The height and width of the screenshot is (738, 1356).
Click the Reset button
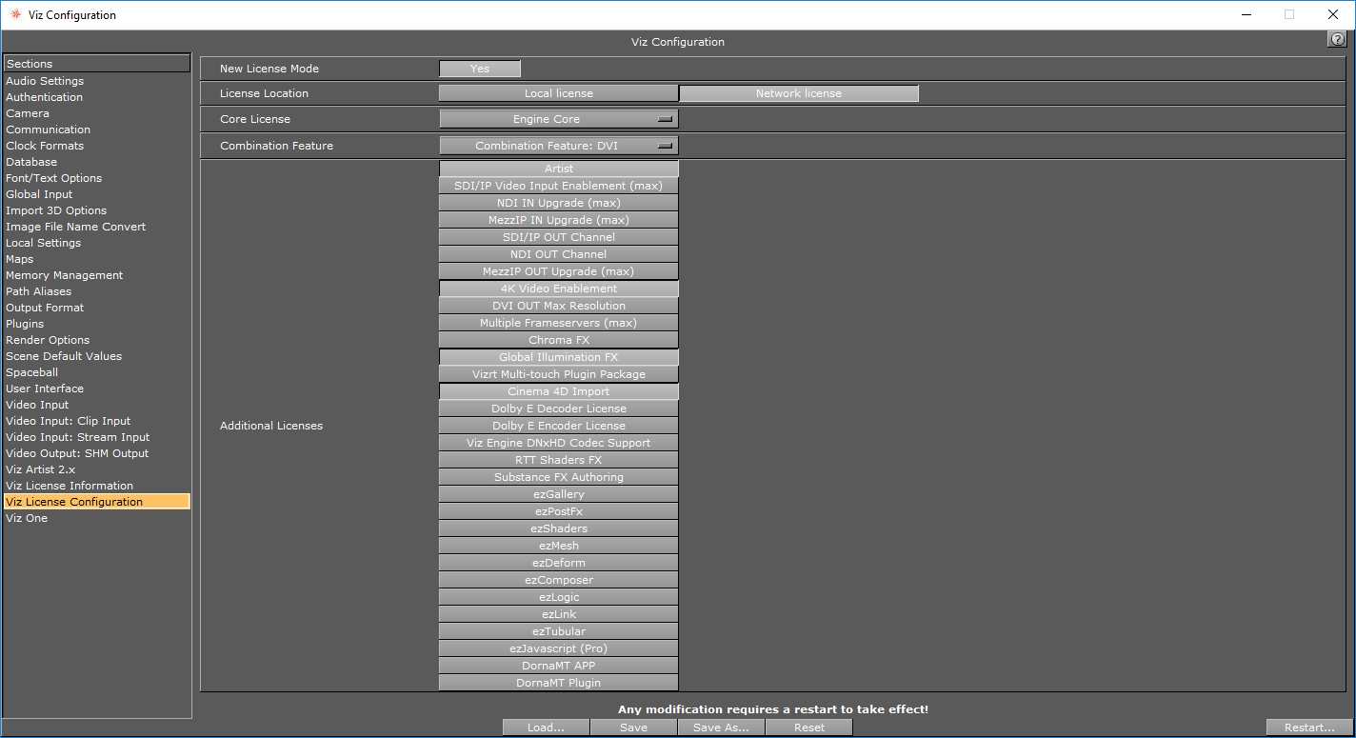tap(809, 728)
